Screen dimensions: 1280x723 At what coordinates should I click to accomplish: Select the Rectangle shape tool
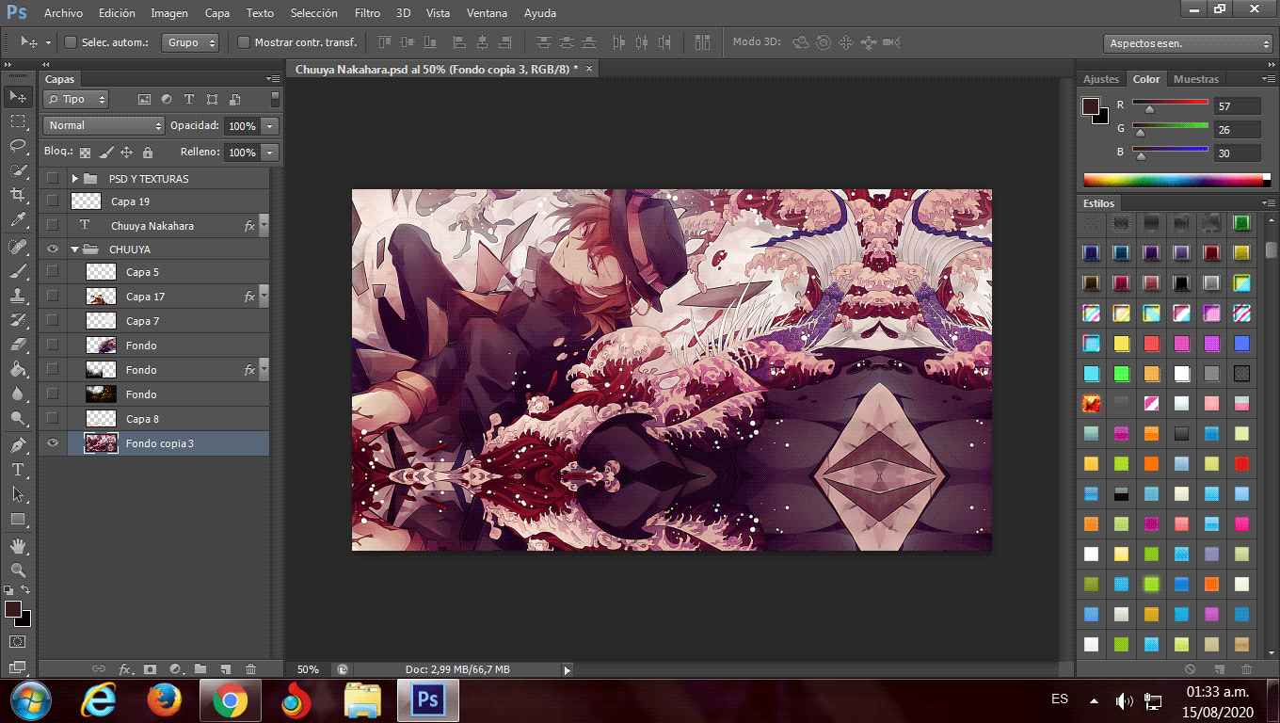(18, 519)
